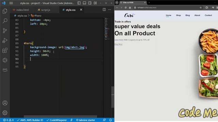This screenshot has height=122, width=218.
Task: Click the feedback icon in status bar
Action: 104,120
